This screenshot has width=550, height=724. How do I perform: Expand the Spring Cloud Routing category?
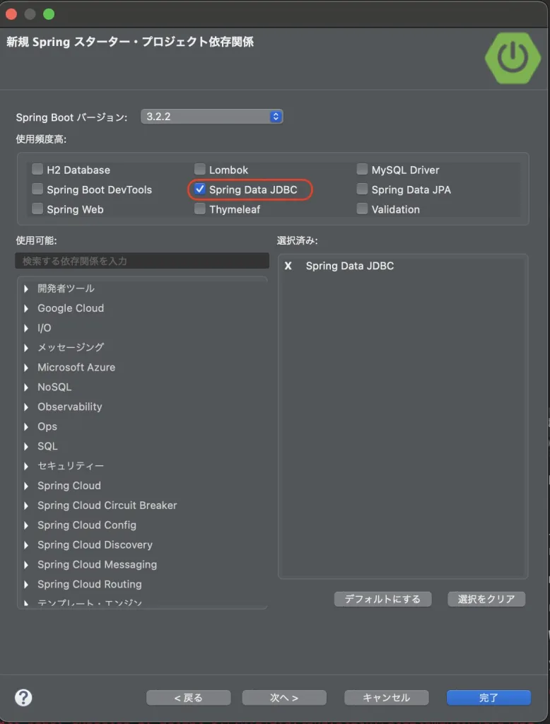click(26, 585)
